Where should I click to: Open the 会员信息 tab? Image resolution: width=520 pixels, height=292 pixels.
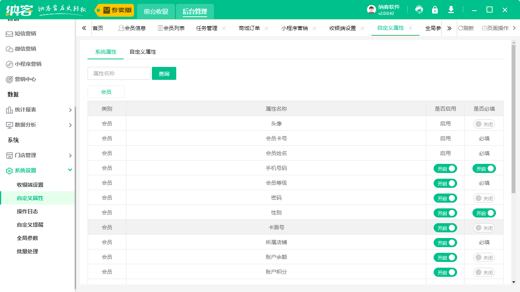(x=132, y=28)
